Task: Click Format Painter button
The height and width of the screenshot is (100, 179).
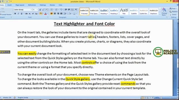Action: [x=6, y=14]
